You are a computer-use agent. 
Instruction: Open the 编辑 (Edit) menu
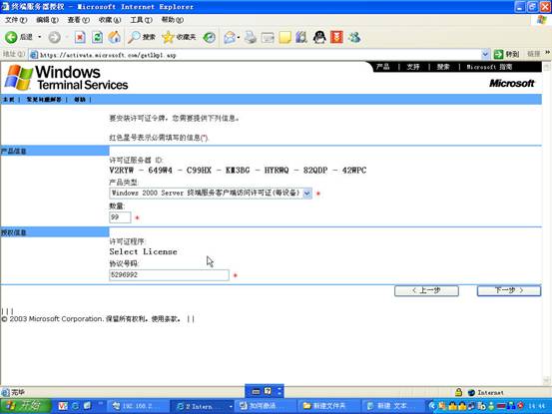click(47, 20)
